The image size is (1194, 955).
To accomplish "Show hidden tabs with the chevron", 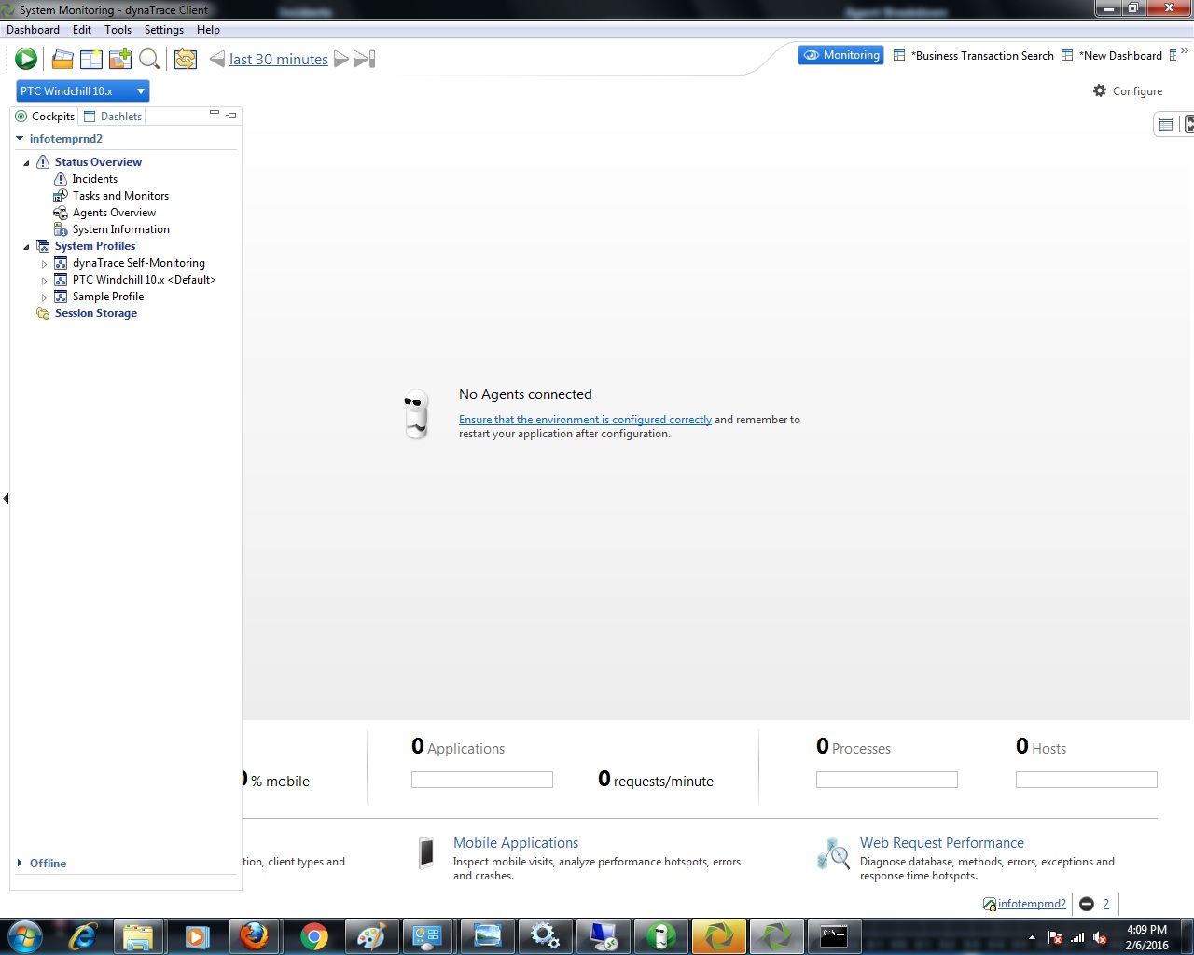I will [1185, 52].
